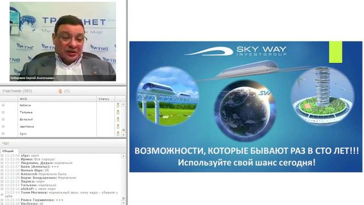Click the slide headline ВОЗМОЖНОСТИ, КОТОРЫЕ БЫВАЮТ РАЗ В СТО ЛЕТ
The image size is (364, 205).
pos(246,151)
